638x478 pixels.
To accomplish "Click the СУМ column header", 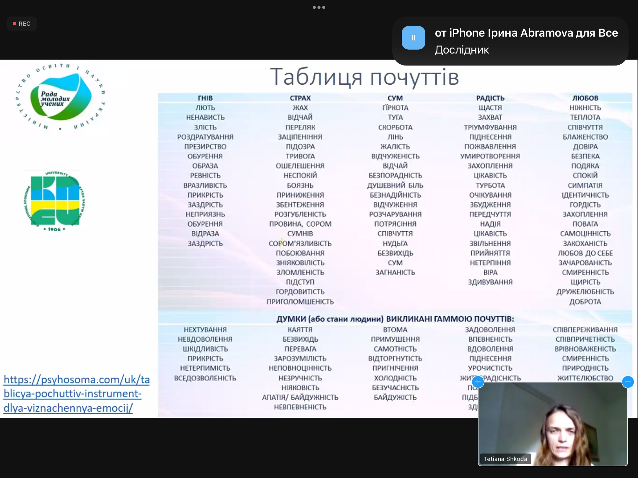I will coord(395,98).
